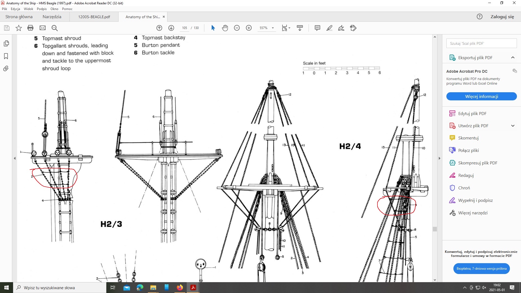The image size is (521, 293).
Task: Add file to starred favorites
Action: pos(18,28)
